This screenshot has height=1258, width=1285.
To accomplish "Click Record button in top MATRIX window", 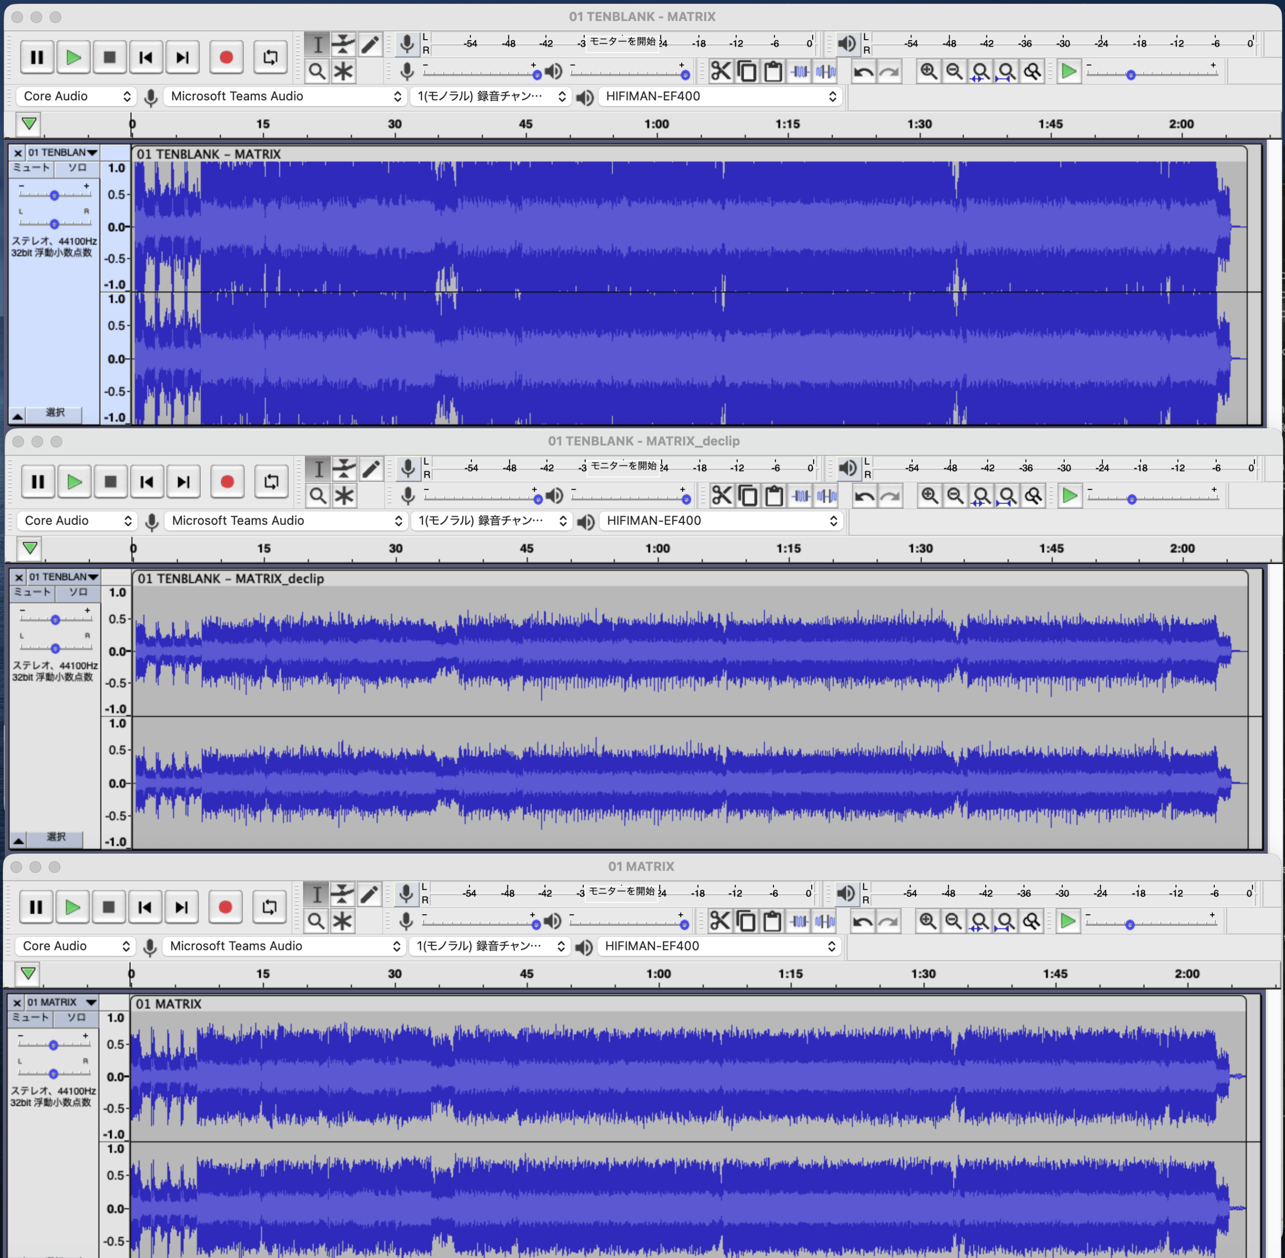I will 226,58.
